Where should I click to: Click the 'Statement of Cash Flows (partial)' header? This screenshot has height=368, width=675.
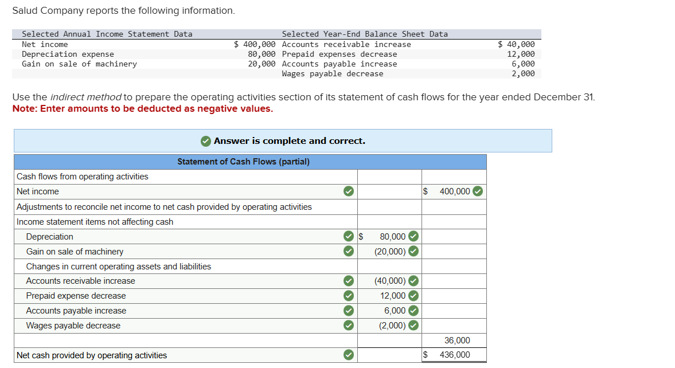243,162
